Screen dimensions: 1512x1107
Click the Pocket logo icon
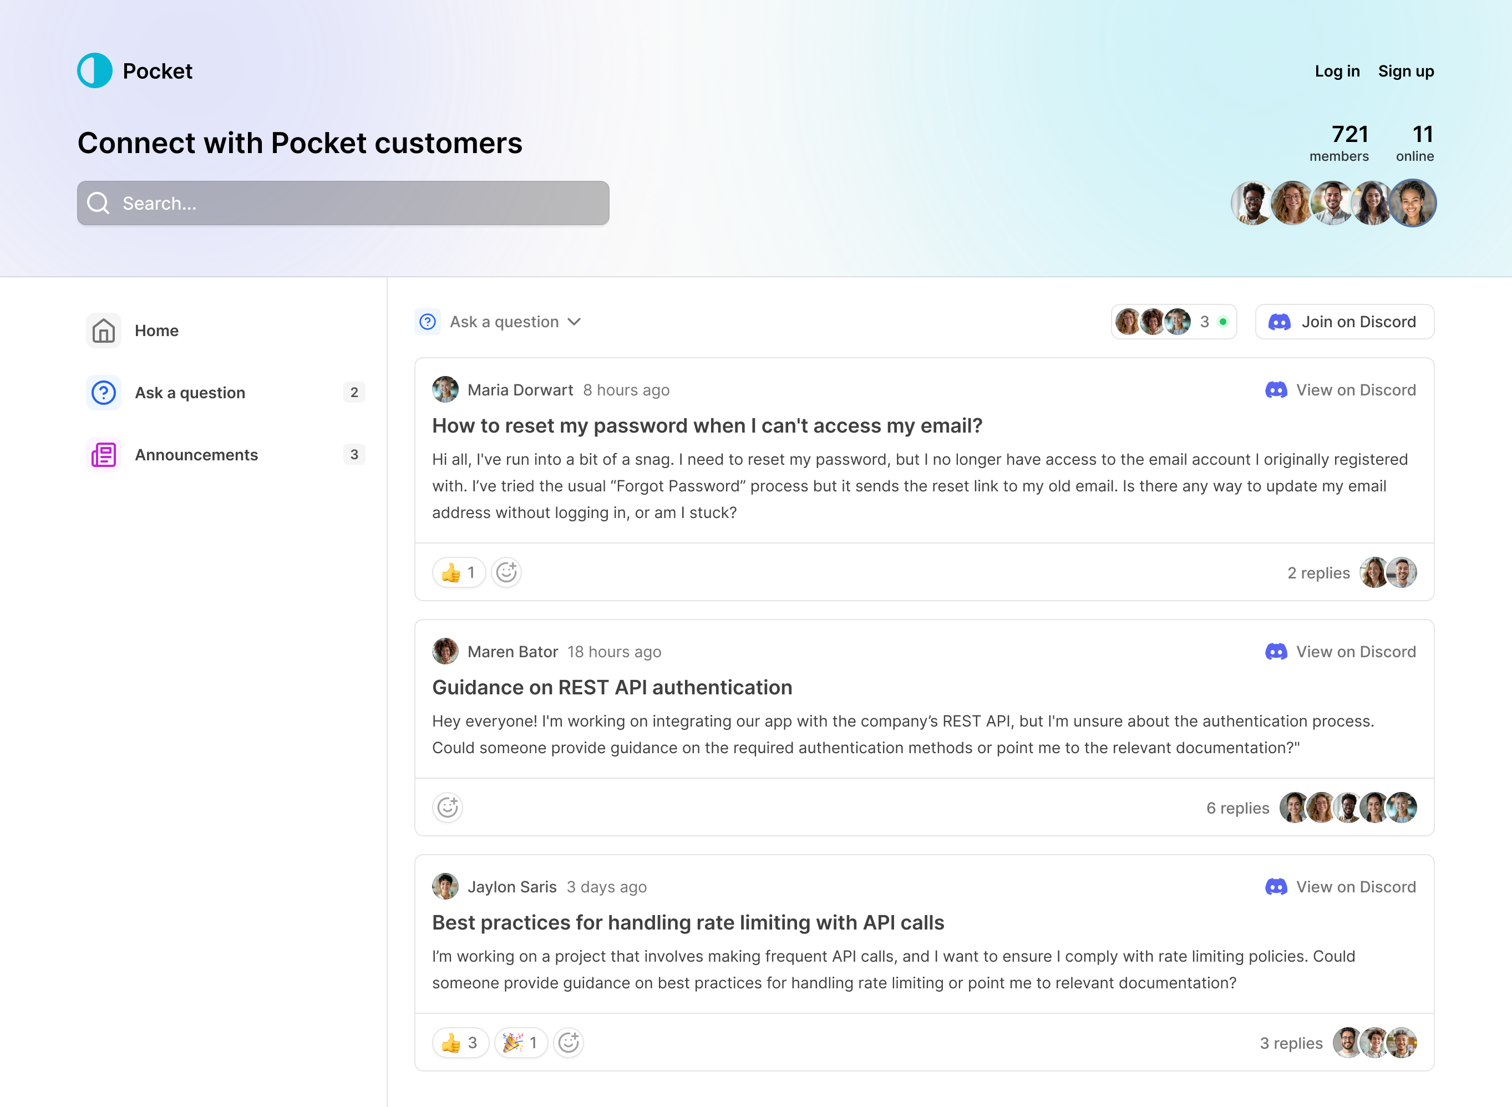(94, 69)
